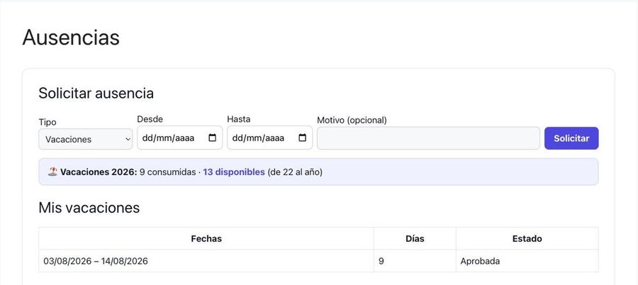Click the 'Motivo (opcional)' label
Viewport: 638px width, 285px height.
[x=352, y=120]
